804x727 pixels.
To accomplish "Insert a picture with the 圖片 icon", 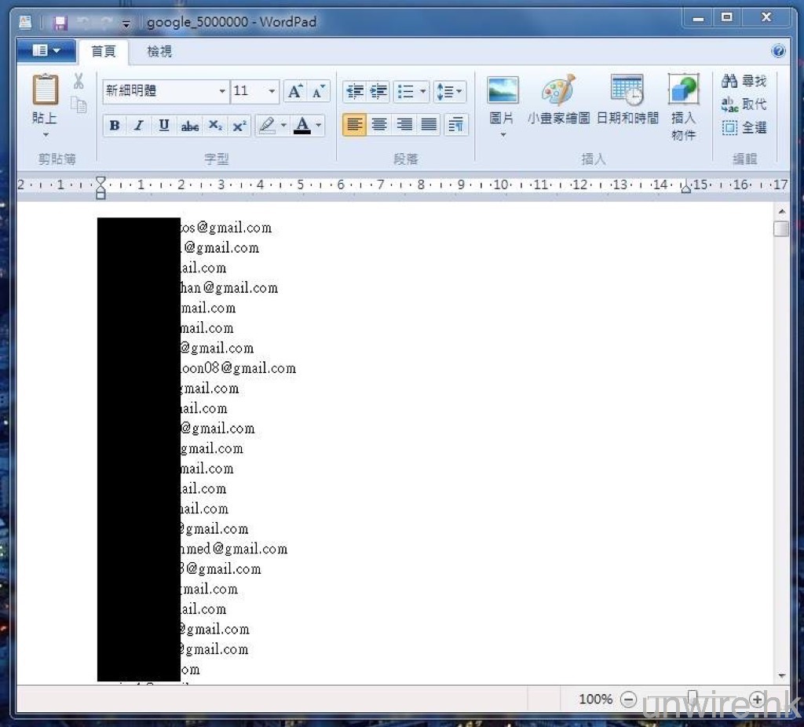I will click(x=502, y=92).
